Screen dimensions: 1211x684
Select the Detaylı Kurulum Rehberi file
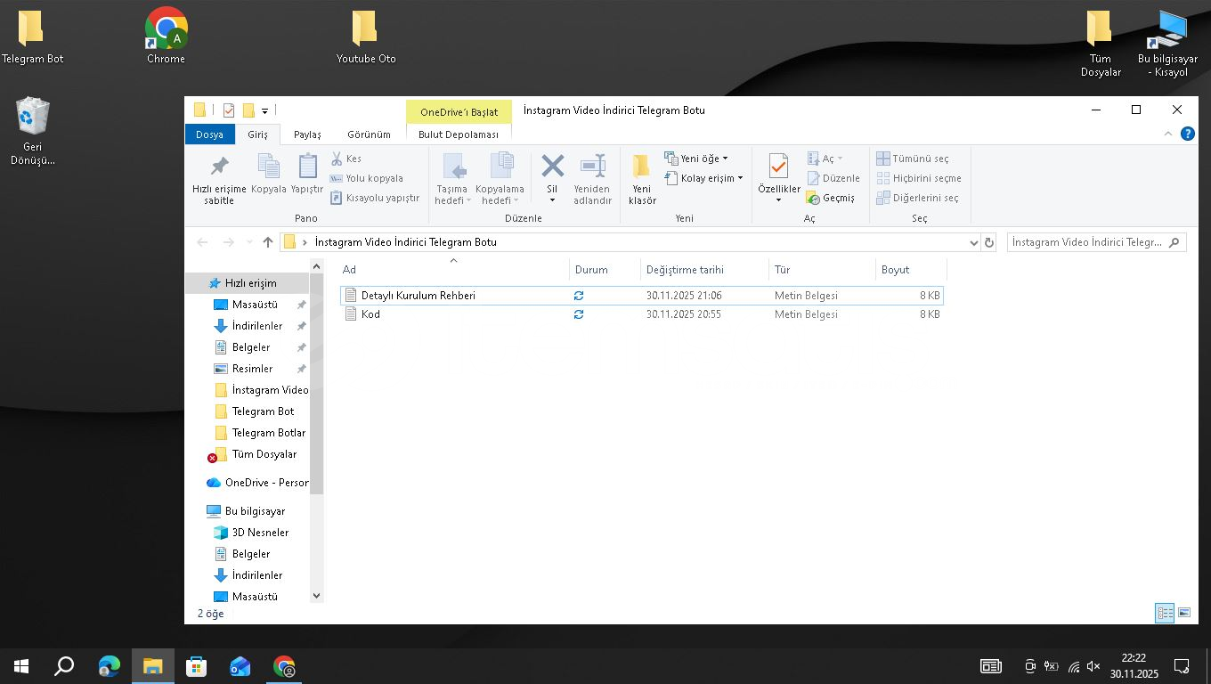coord(418,296)
